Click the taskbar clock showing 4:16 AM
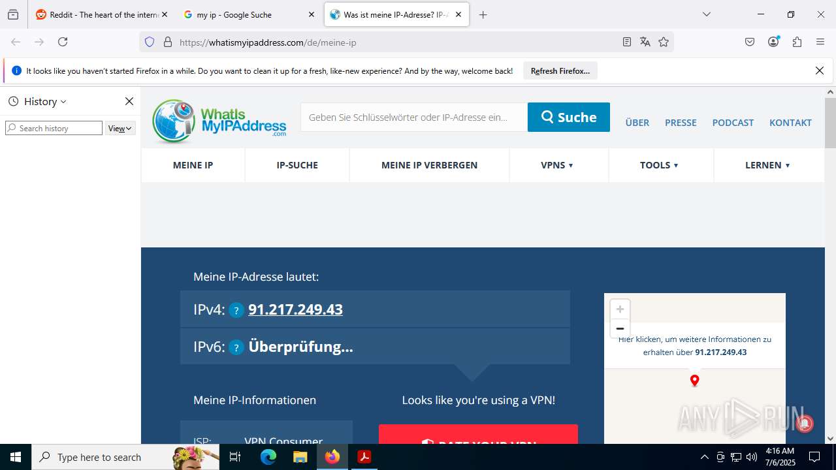836x470 pixels. pyautogui.click(x=780, y=457)
